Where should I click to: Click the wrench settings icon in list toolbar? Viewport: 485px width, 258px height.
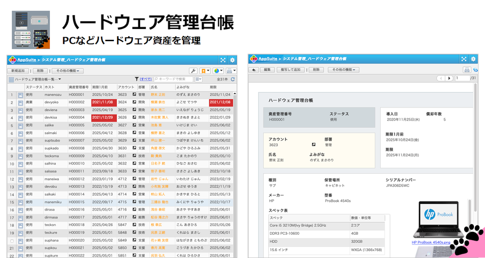click(193, 71)
